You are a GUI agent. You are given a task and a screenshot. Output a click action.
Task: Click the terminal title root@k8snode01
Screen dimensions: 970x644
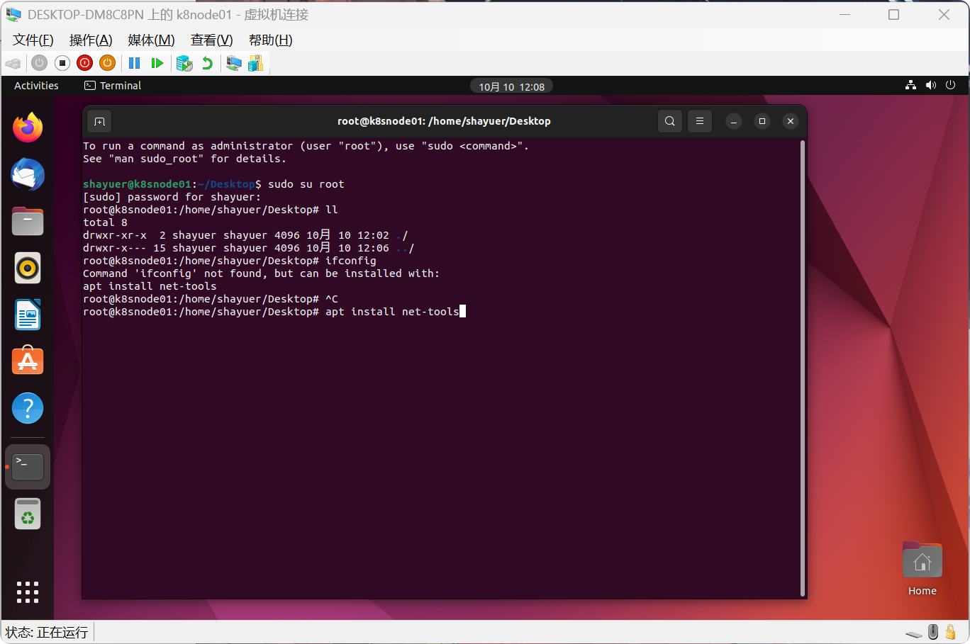444,121
